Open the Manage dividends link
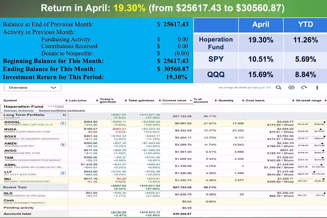The width and height of the screenshot is (327, 218). point(19,110)
